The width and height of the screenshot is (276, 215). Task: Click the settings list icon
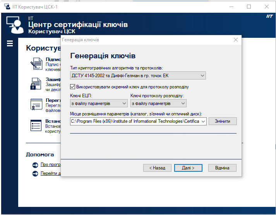[36, 125]
